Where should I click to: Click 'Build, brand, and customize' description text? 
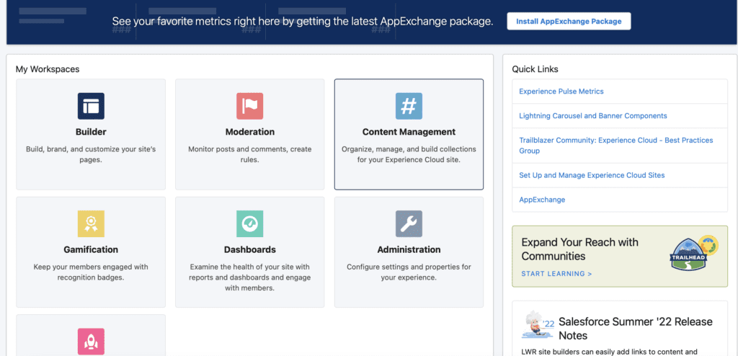pos(91,154)
